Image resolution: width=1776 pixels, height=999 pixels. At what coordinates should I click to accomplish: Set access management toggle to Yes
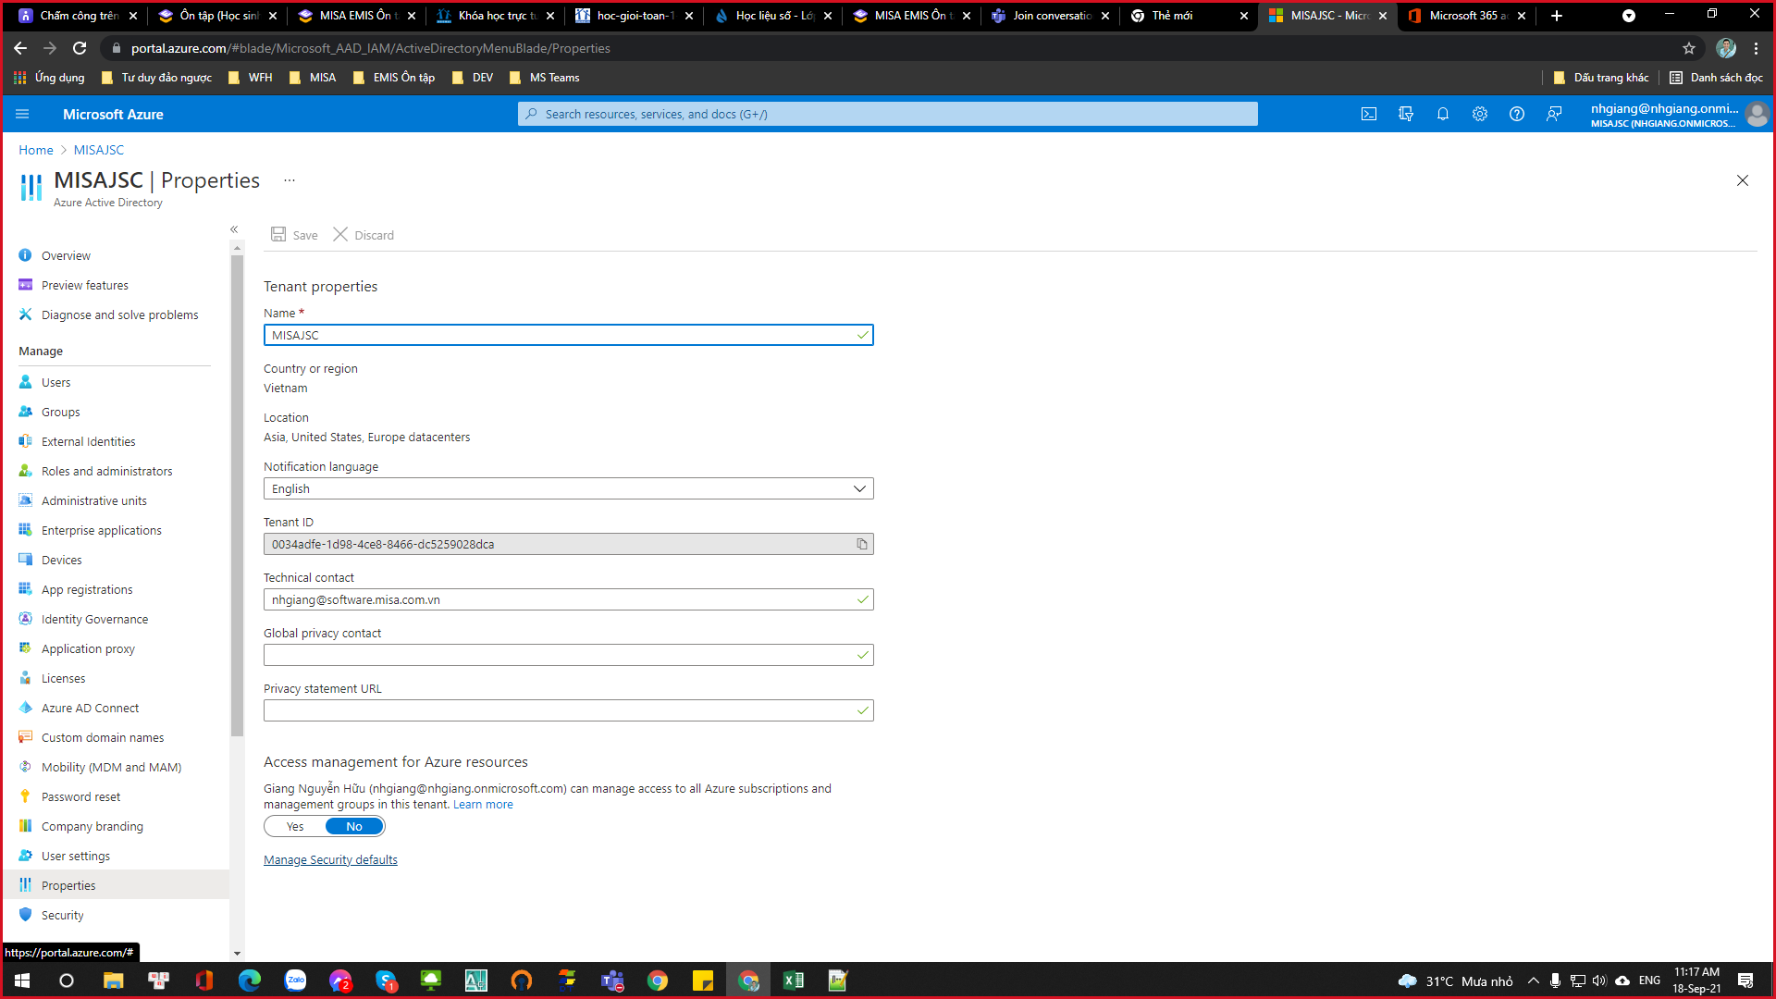pyautogui.click(x=295, y=826)
